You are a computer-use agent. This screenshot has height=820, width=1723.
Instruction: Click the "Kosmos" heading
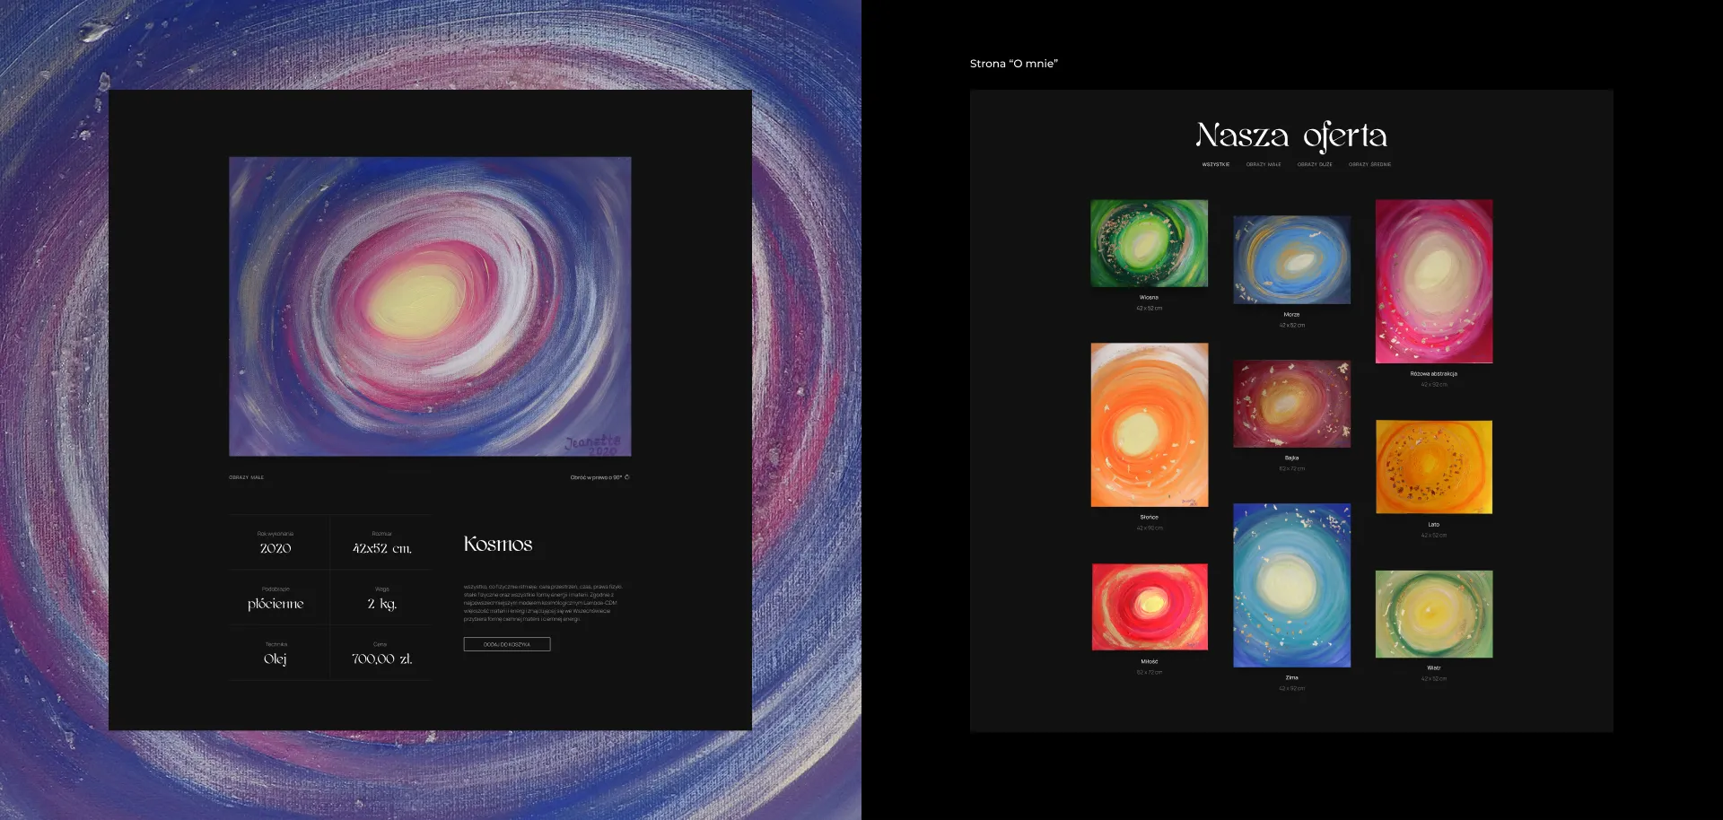498,545
